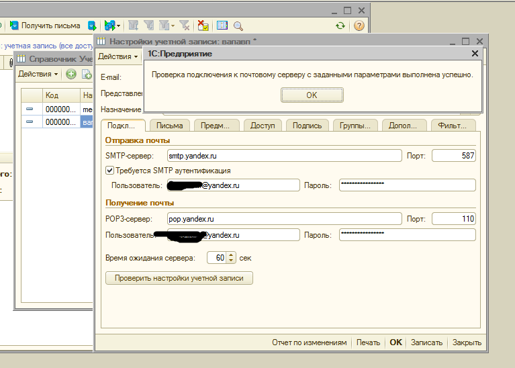Screen dimensions: 515x368
Task: Open the filter history dropdown arrow
Action: click(173, 26)
